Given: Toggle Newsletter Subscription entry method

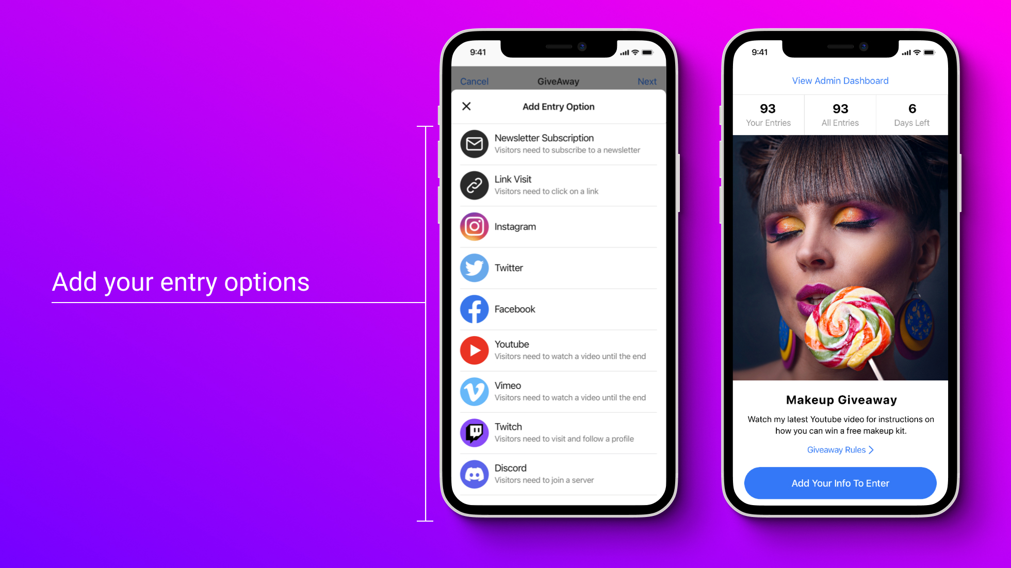Looking at the screenshot, I should tap(559, 144).
